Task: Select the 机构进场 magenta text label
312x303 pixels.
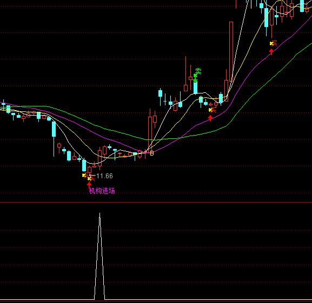Action: [102, 191]
